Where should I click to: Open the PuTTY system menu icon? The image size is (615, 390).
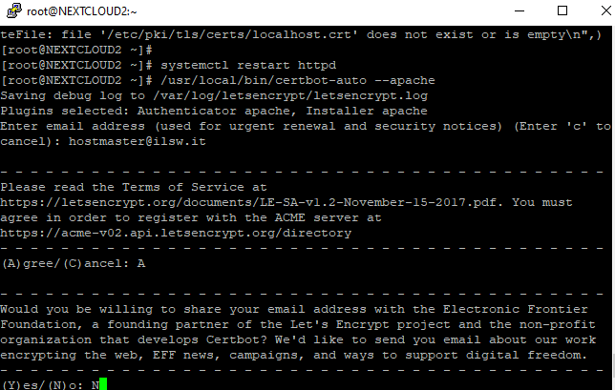(x=14, y=10)
